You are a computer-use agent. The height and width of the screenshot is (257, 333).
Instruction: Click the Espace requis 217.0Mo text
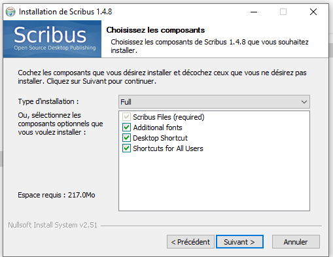click(56, 195)
